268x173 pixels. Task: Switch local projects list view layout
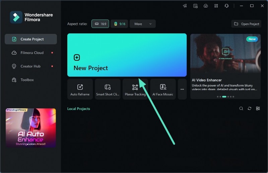click(258, 109)
